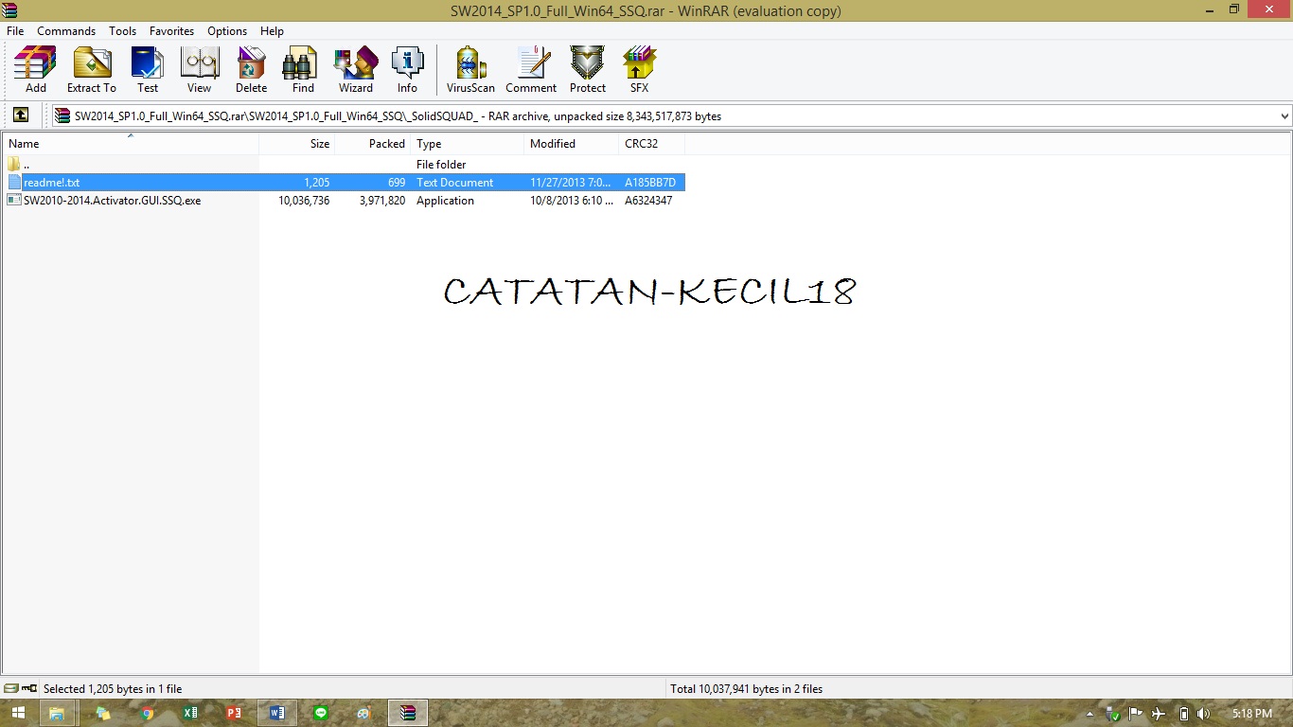
Task: Open the Commands menu
Action: click(x=65, y=30)
